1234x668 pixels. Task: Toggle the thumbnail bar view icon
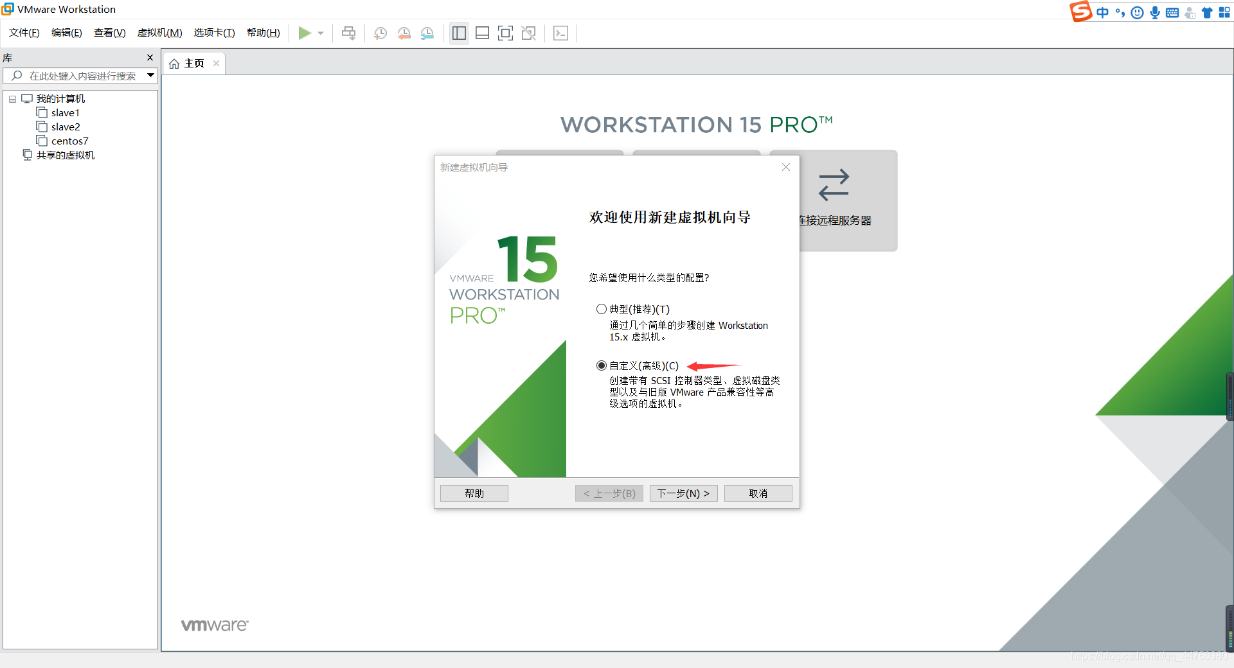[483, 33]
